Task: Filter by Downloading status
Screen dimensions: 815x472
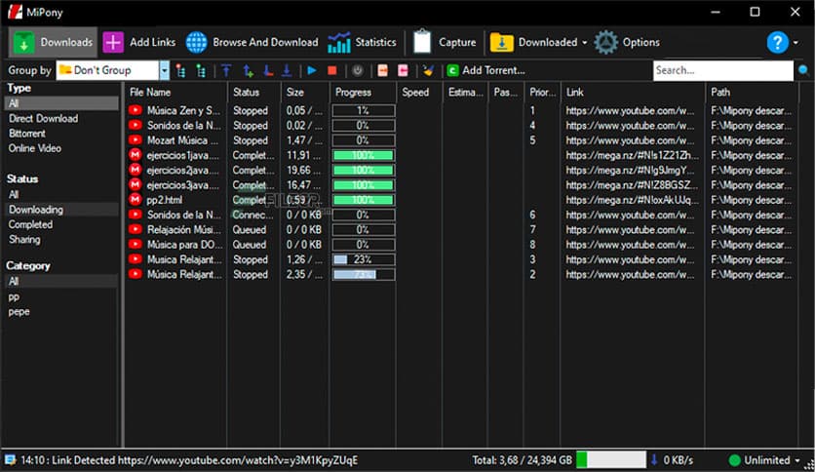Action: point(62,210)
